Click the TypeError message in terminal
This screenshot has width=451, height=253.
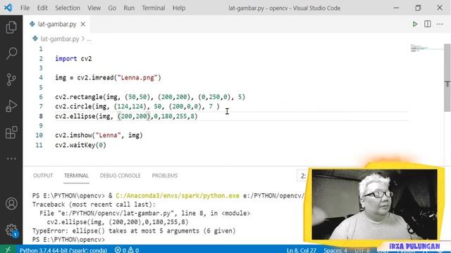coord(134,231)
